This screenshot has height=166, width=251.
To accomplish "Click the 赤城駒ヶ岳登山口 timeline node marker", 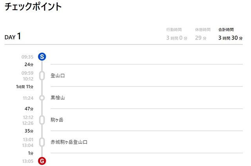I will pos(42,142).
